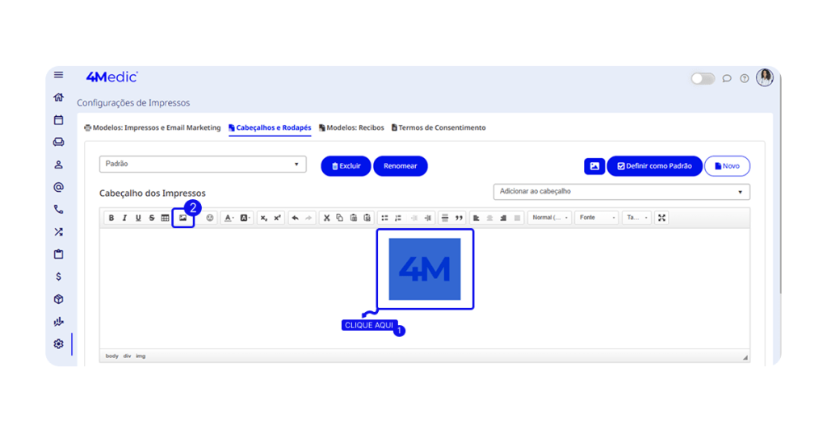The width and height of the screenshot is (827, 433).
Task: Open the calendar icon in the sidebar
Action: [58, 120]
